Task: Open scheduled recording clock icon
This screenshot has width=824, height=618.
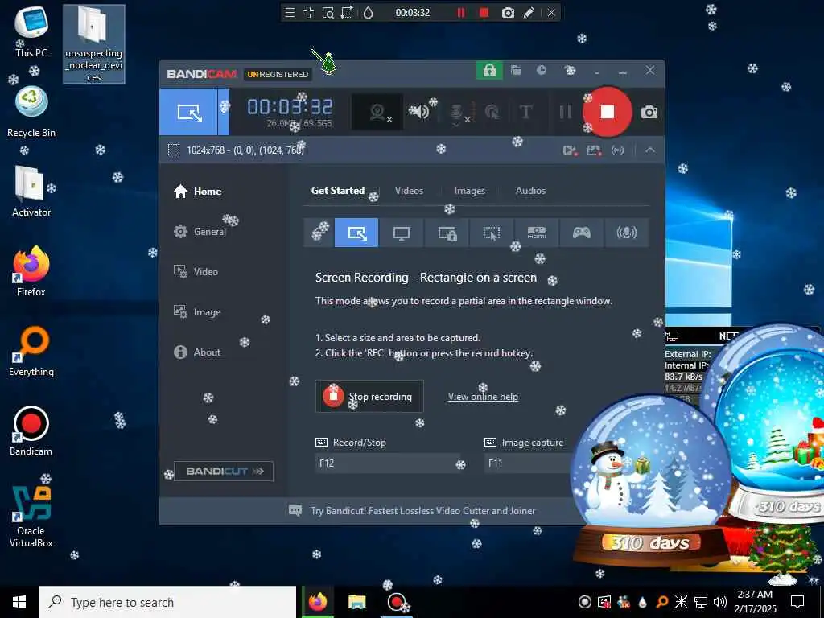Action: (542, 71)
